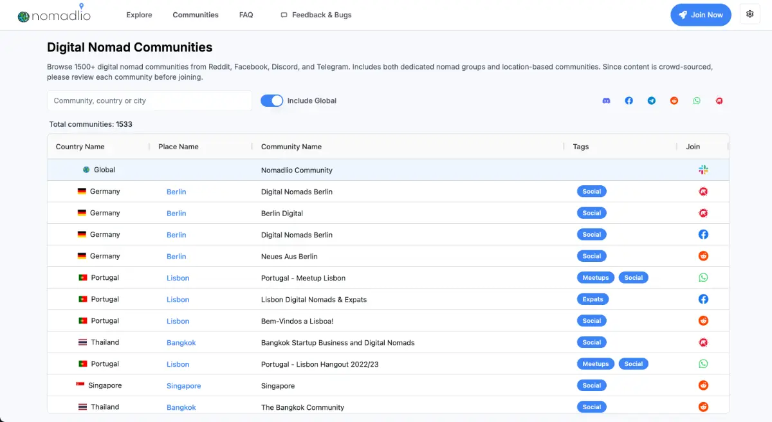Toggle the Include Global switch
This screenshot has width=772, height=422.
[x=272, y=100]
